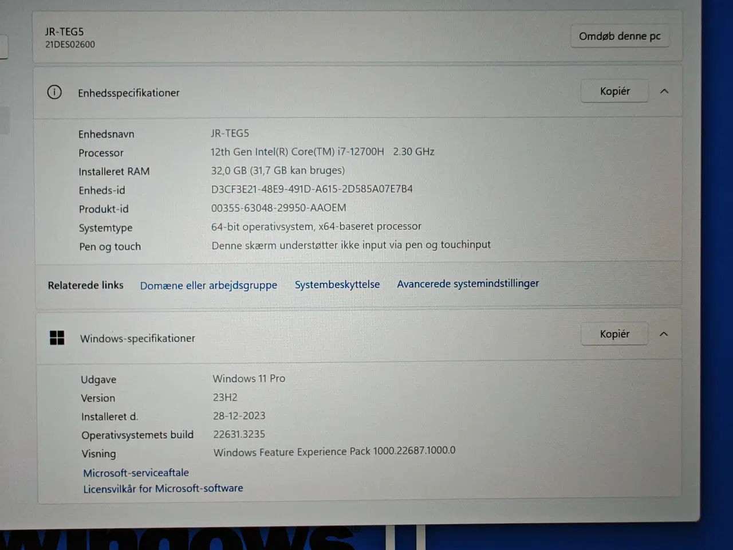
Task: Click the Systemtype value 64-bit operativsystem
Action: pos(316,226)
